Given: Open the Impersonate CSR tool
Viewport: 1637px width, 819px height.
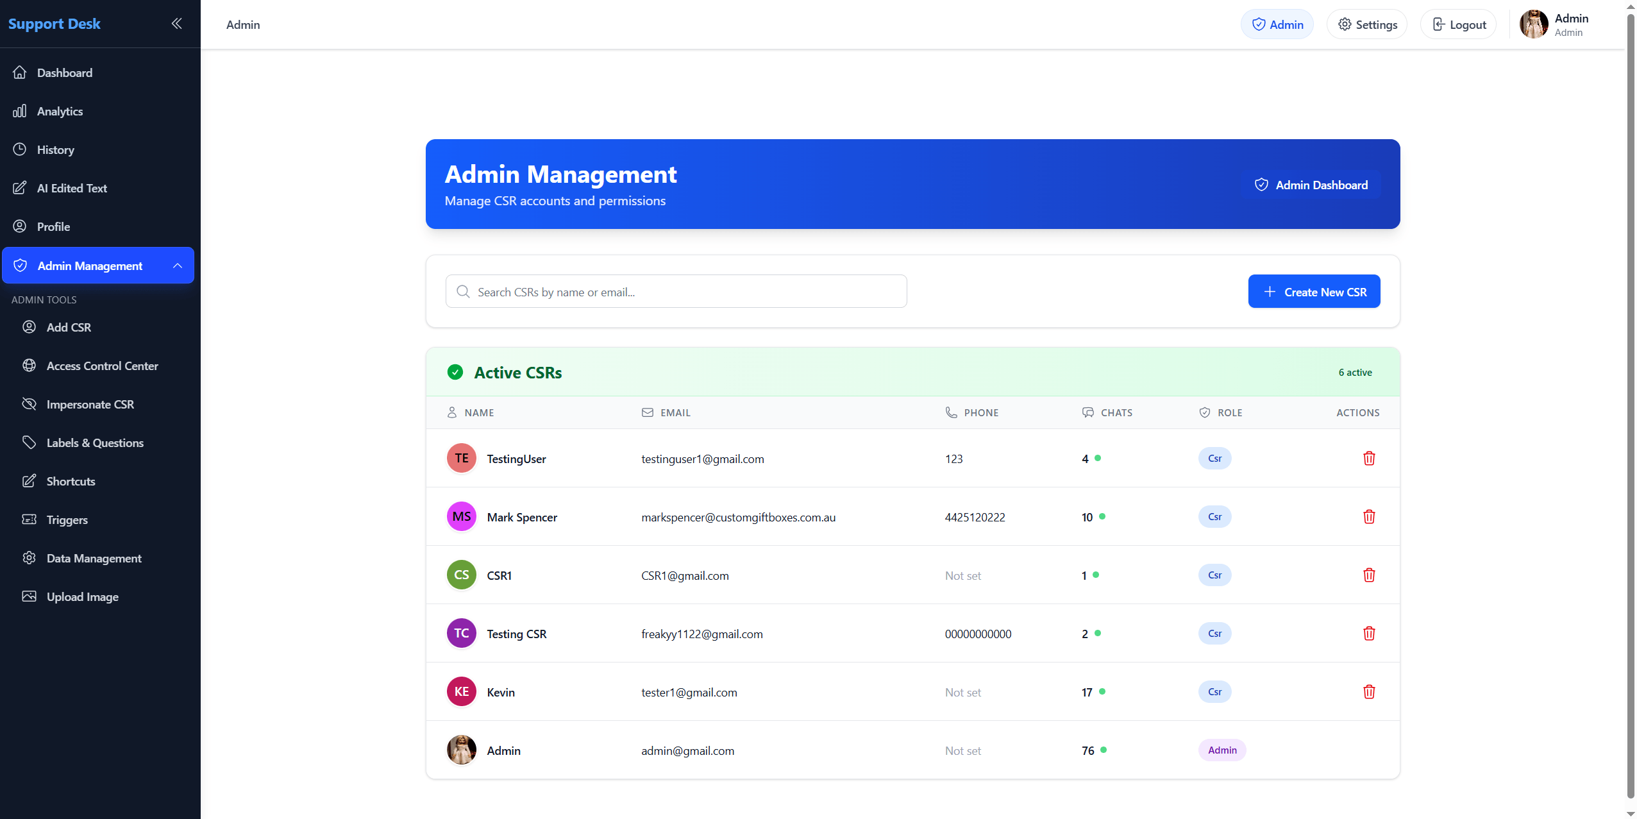Looking at the screenshot, I should pyautogui.click(x=90, y=404).
